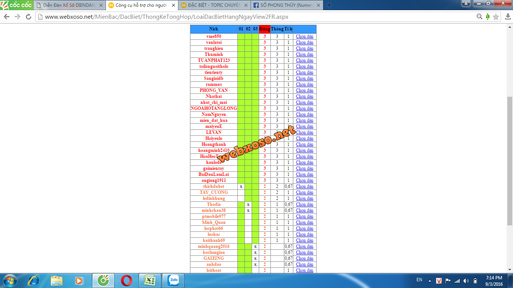This screenshot has width=513, height=288.
Task: Open the network signal tray icon
Action: click(457, 281)
